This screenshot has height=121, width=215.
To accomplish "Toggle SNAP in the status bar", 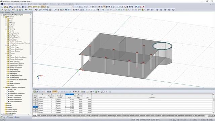I will click(133, 120).
